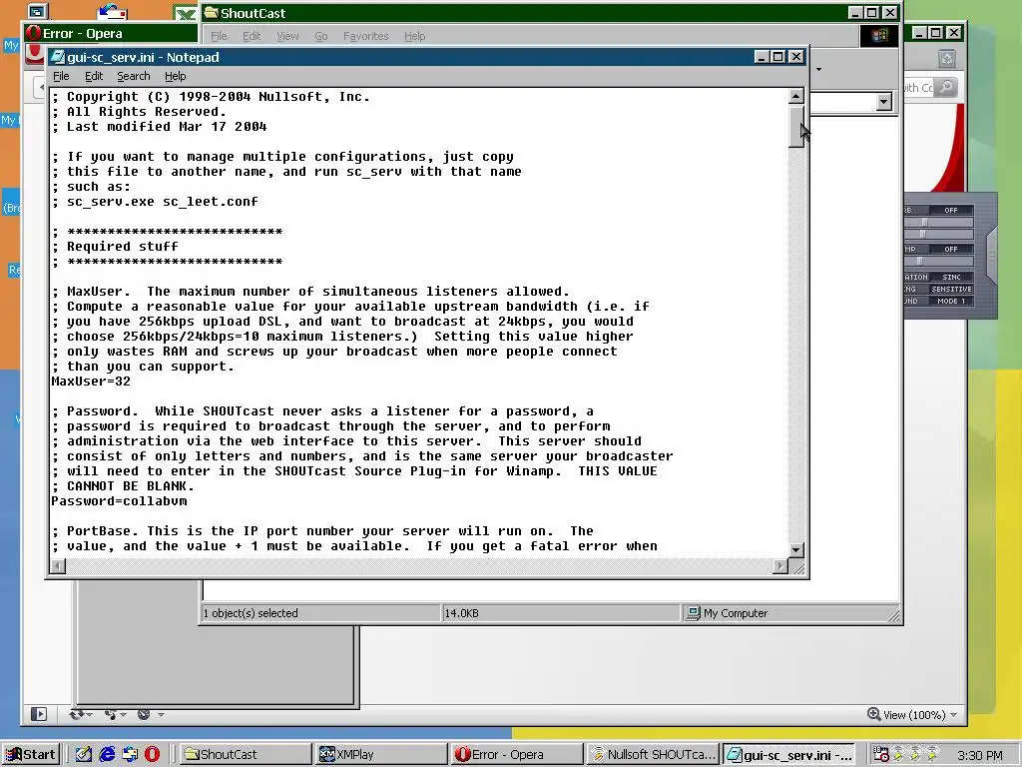Click the third quick launch icon before Opera
Image resolution: width=1022 pixels, height=767 pixels.
click(x=130, y=754)
